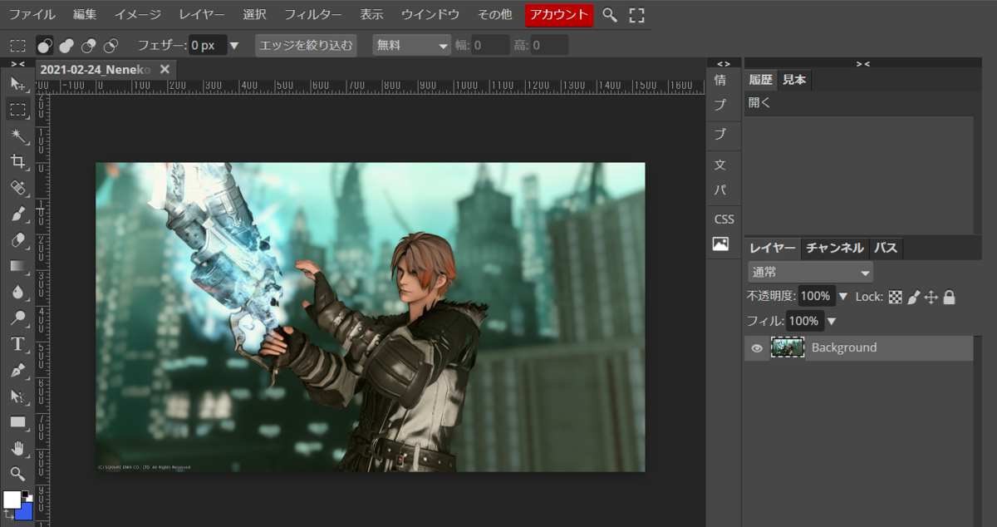Open the background blue color swatch

coord(26,513)
